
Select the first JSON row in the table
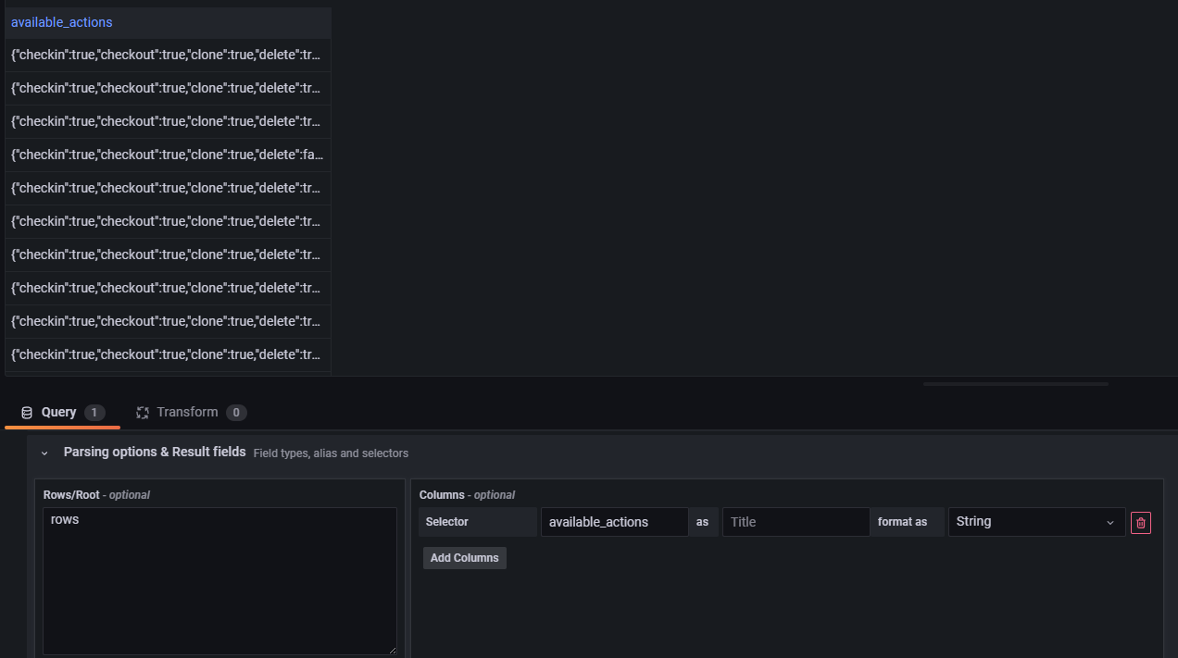[x=167, y=55]
